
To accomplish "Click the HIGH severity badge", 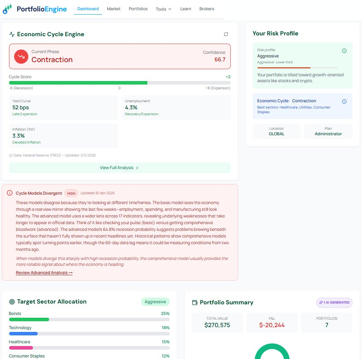I will (x=71, y=193).
